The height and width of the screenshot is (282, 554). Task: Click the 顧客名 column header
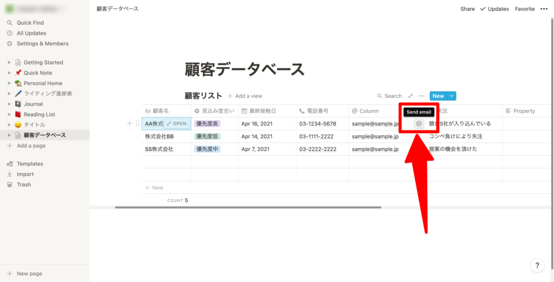(167, 111)
